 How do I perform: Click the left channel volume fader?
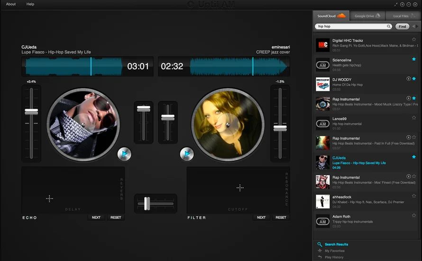tap(144, 109)
